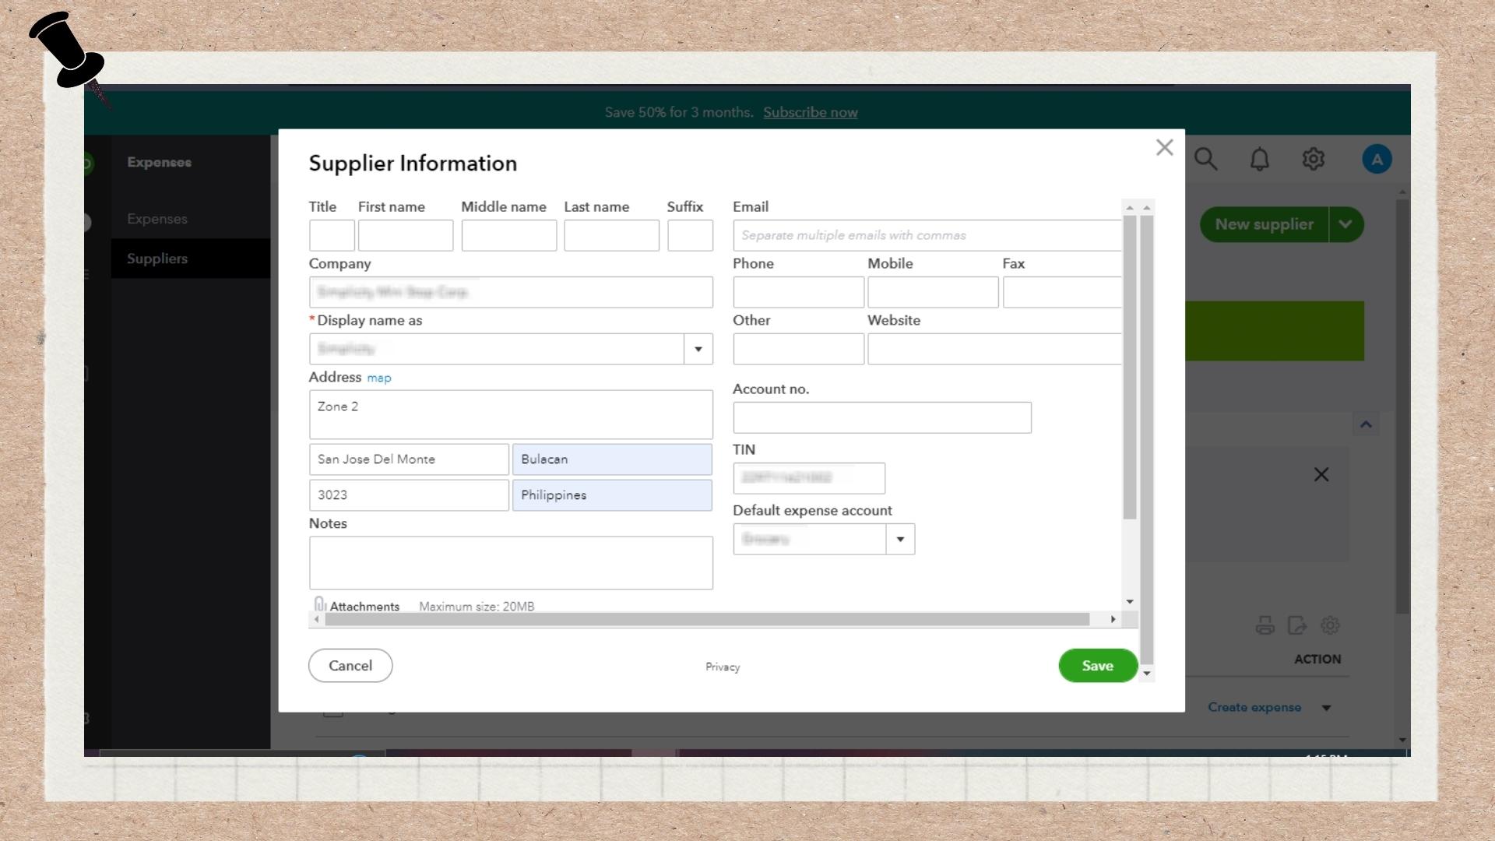Click the export icon above Action column

click(1296, 625)
